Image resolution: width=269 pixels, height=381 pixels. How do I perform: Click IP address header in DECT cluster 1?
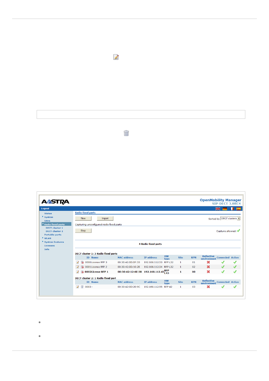tap(150, 258)
